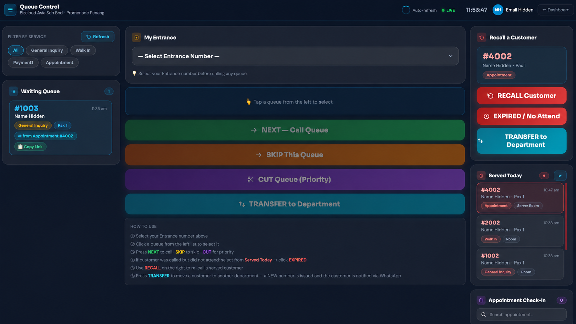Click the Appointment Check-In calendar icon

pyautogui.click(x=481, y=300)
